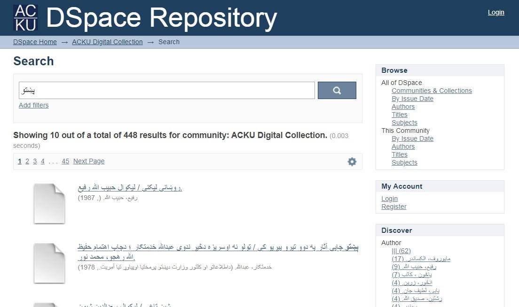Open the first result's document thumbnail
The height and width of the screenshot is (307, 519).
[x=49, y=203]
